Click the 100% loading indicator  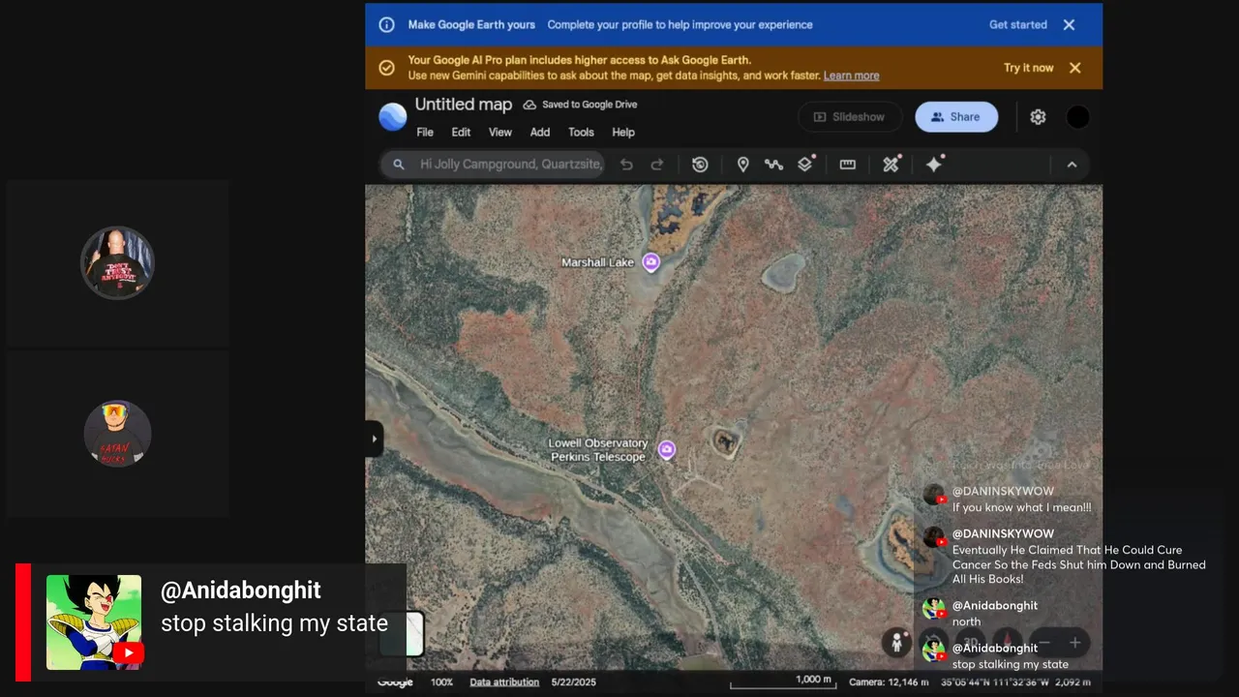[441, 682]
